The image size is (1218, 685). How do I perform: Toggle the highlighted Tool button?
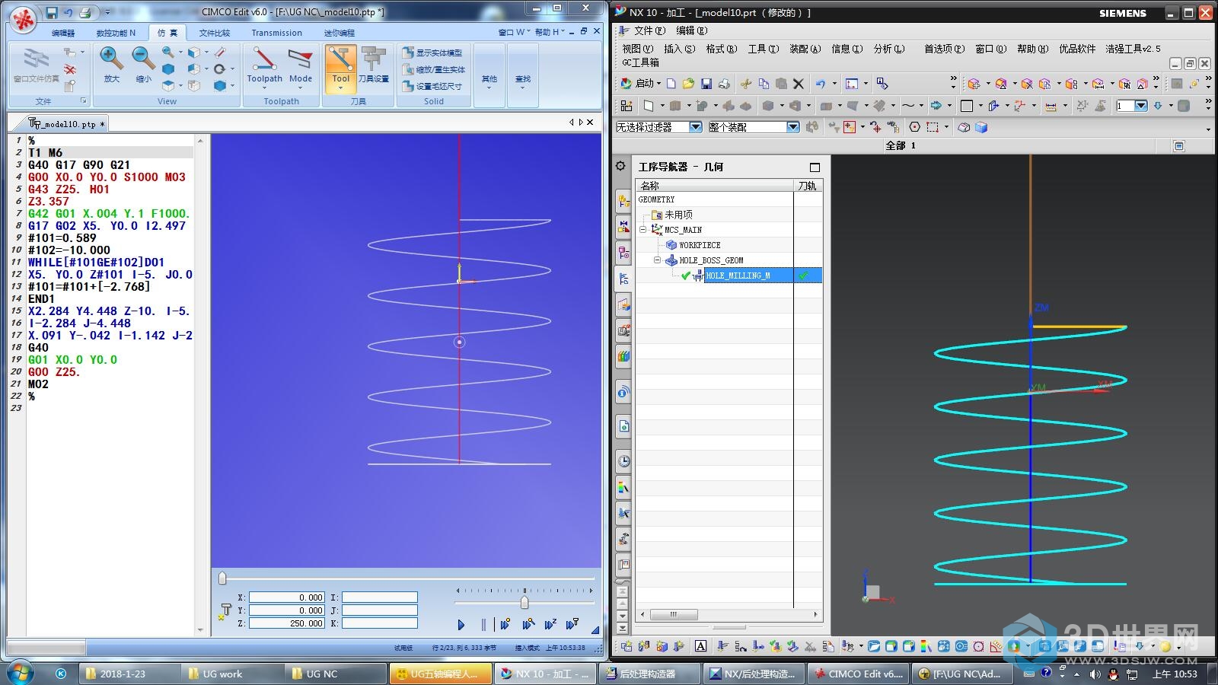(x=340, y=68)
